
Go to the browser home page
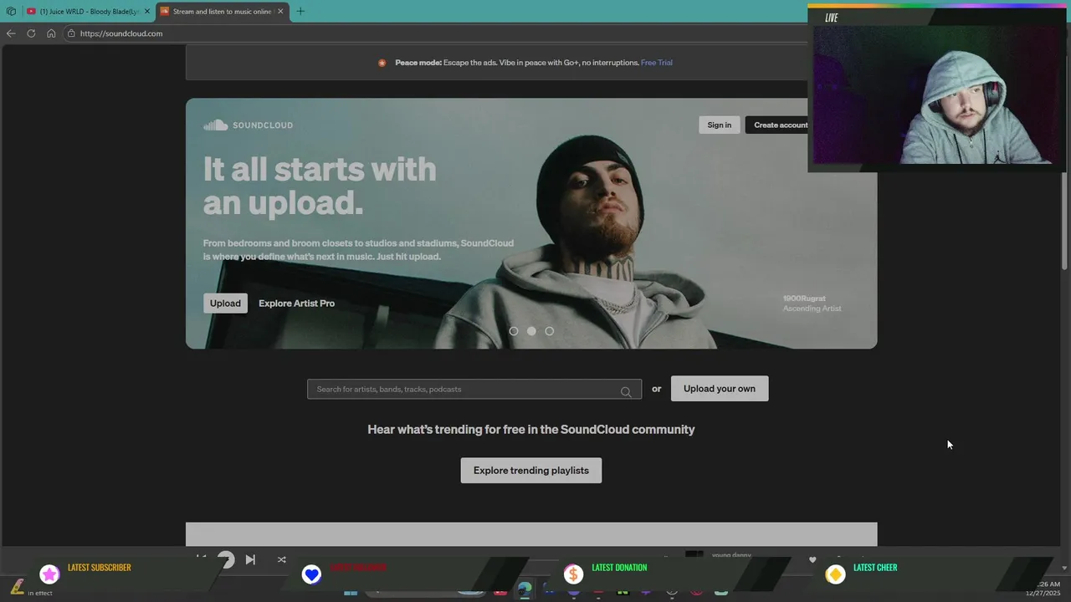pyautogui.click(x=51, y=33)
